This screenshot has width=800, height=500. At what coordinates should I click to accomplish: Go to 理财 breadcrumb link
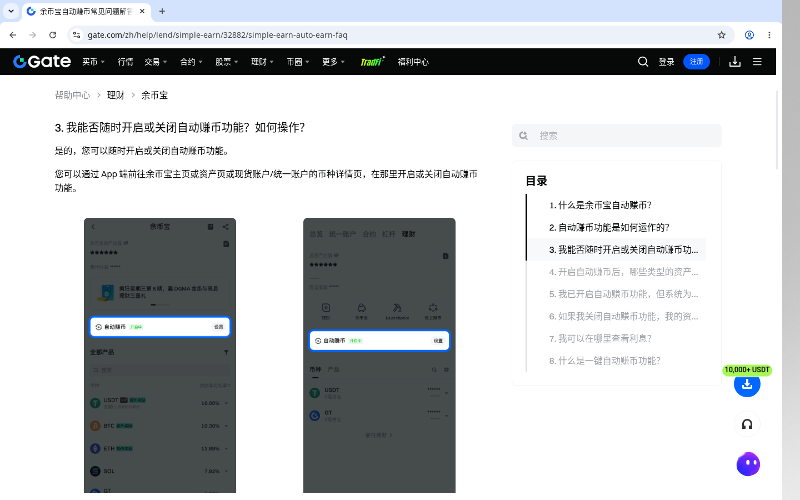click(x=116, y=95)
